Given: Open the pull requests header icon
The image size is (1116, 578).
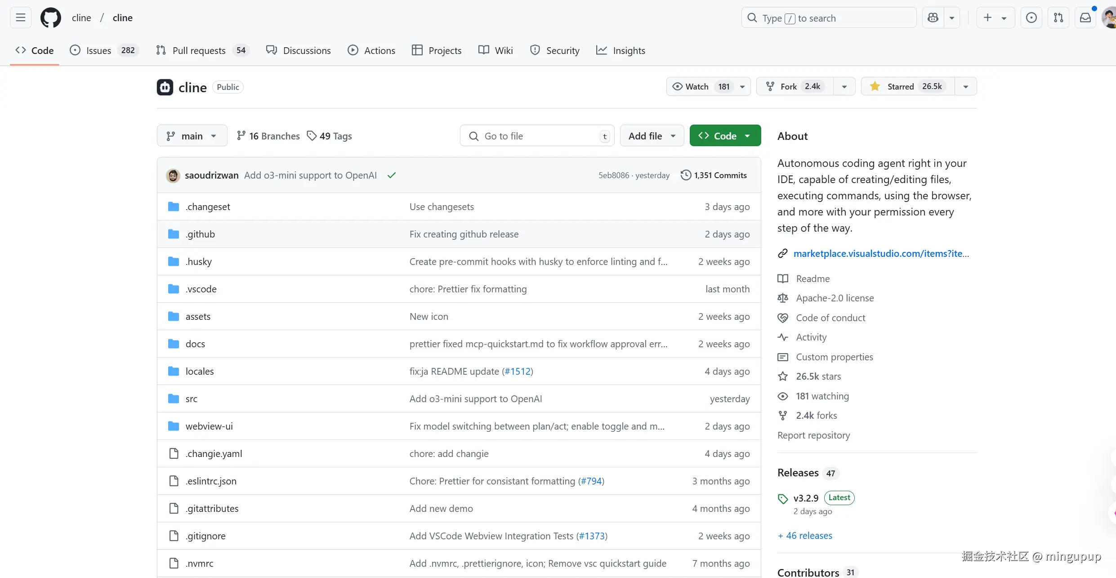Looking at the screenshot, I should 1058,18.
